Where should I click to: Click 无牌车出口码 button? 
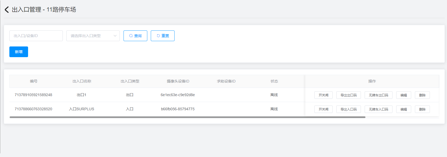378,95
